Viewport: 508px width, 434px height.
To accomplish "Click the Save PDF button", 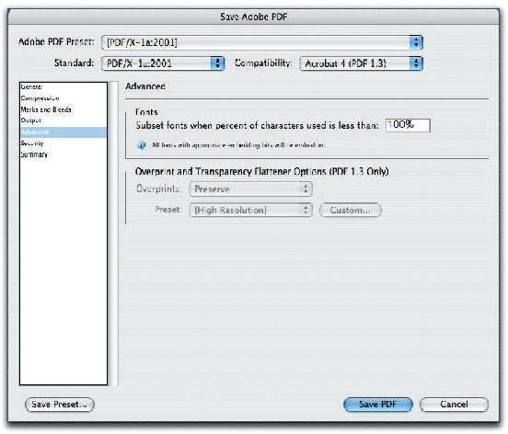I will click(377, 405).
